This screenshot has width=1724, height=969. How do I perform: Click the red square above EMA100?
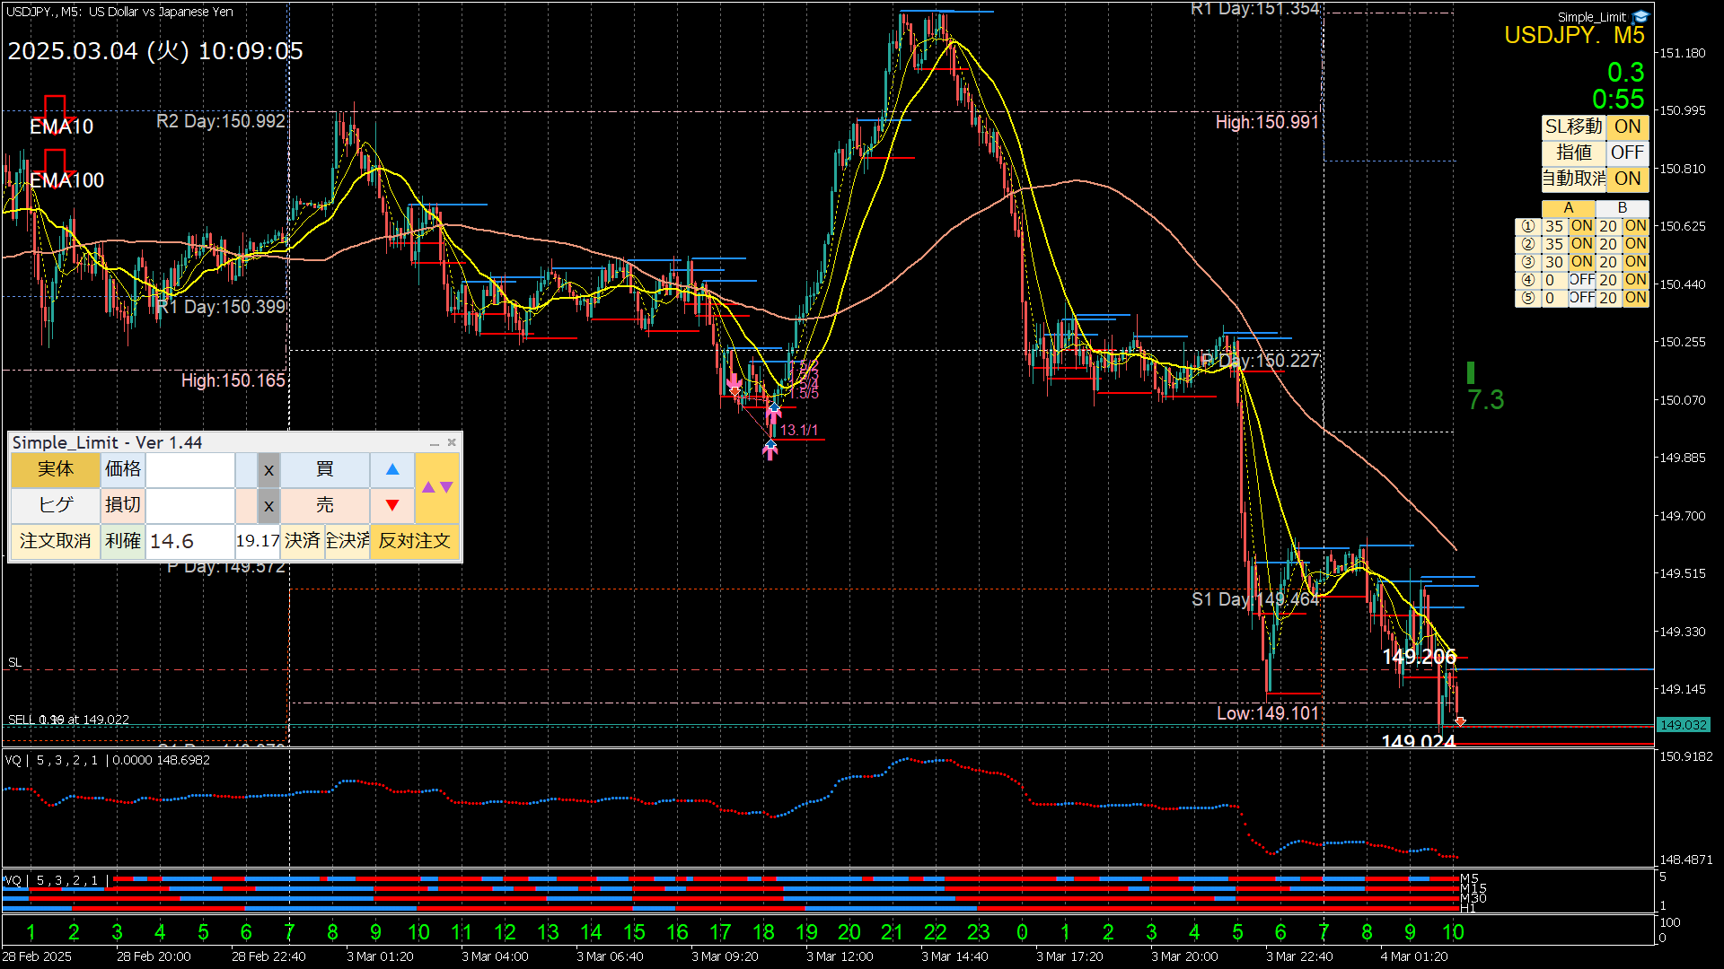point(55,161)
